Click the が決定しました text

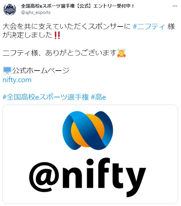27,35
